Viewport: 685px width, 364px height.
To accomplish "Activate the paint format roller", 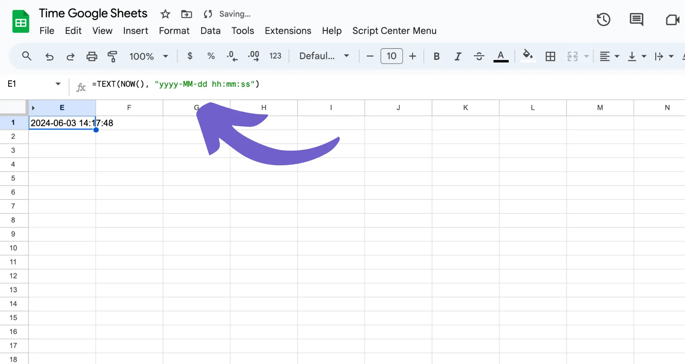I will pos(112,56).
